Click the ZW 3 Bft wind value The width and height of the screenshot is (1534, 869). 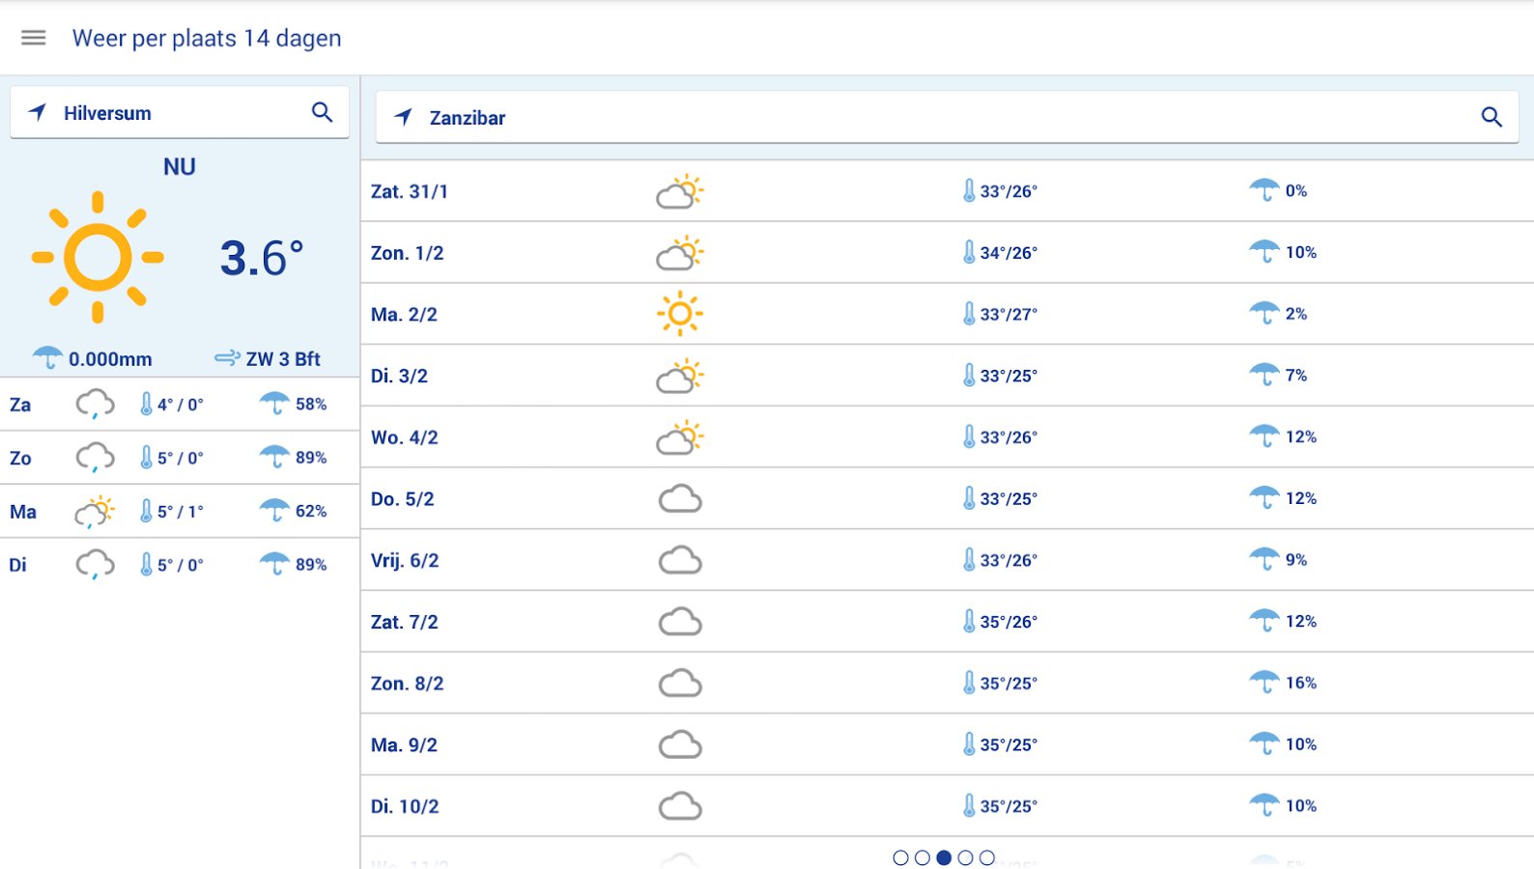283,359
